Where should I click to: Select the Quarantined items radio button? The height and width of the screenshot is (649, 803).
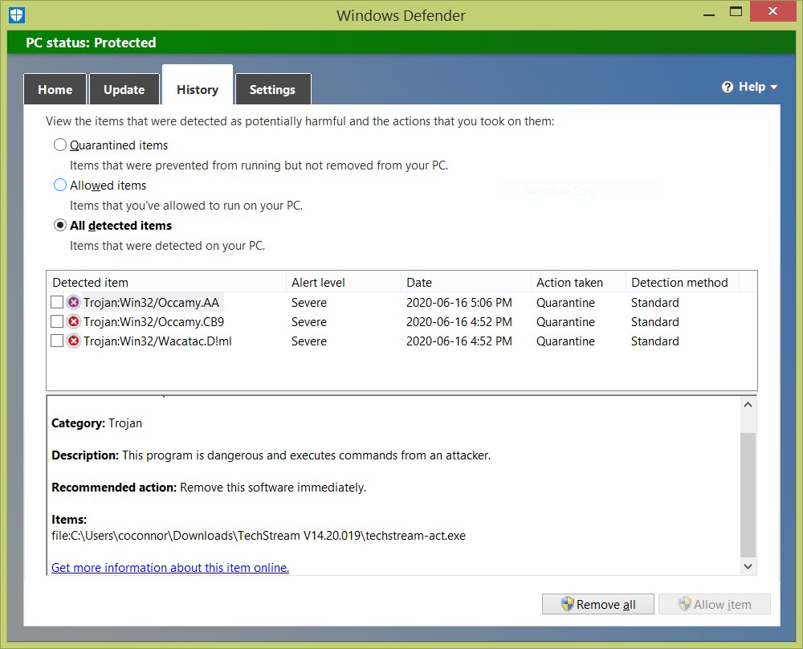[x=60, y=145]
